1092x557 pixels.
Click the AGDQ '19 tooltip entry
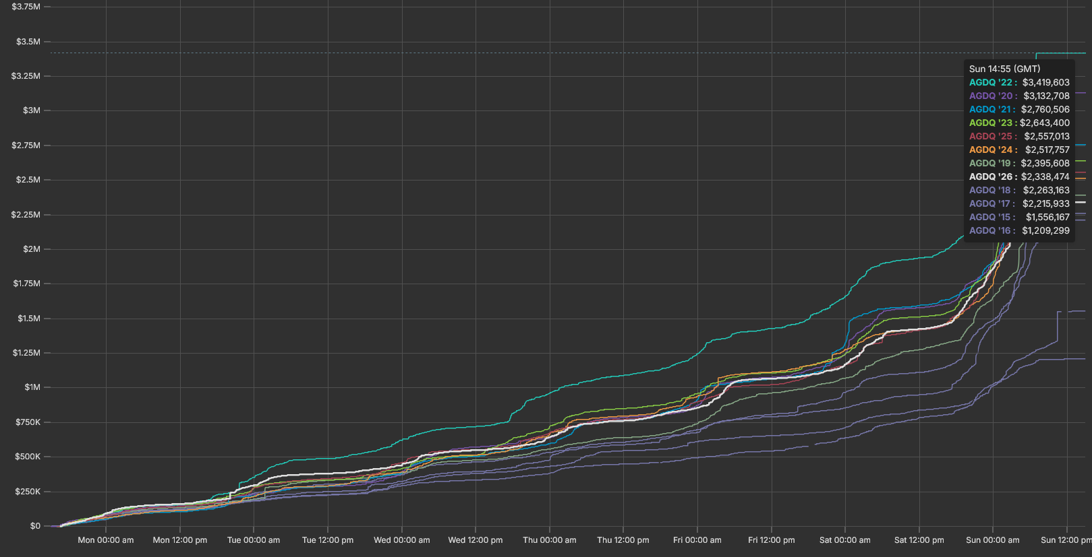tap(1019, 163)
